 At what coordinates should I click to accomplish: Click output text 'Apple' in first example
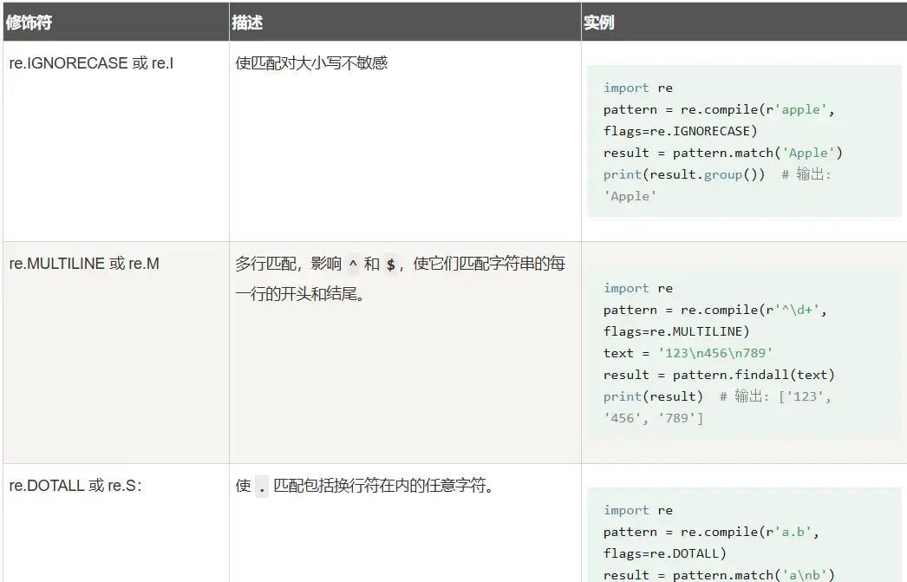tap(630, 196)
